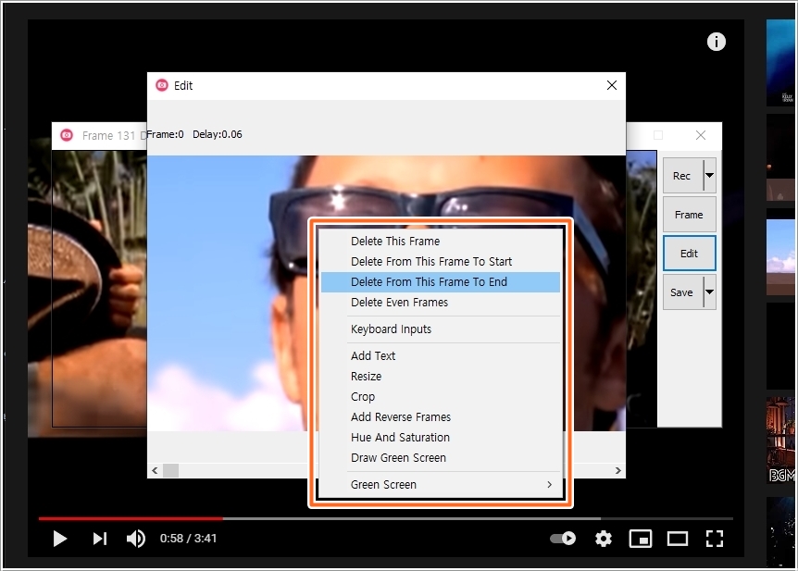Select Add Text from context menu

coord(441,355)
